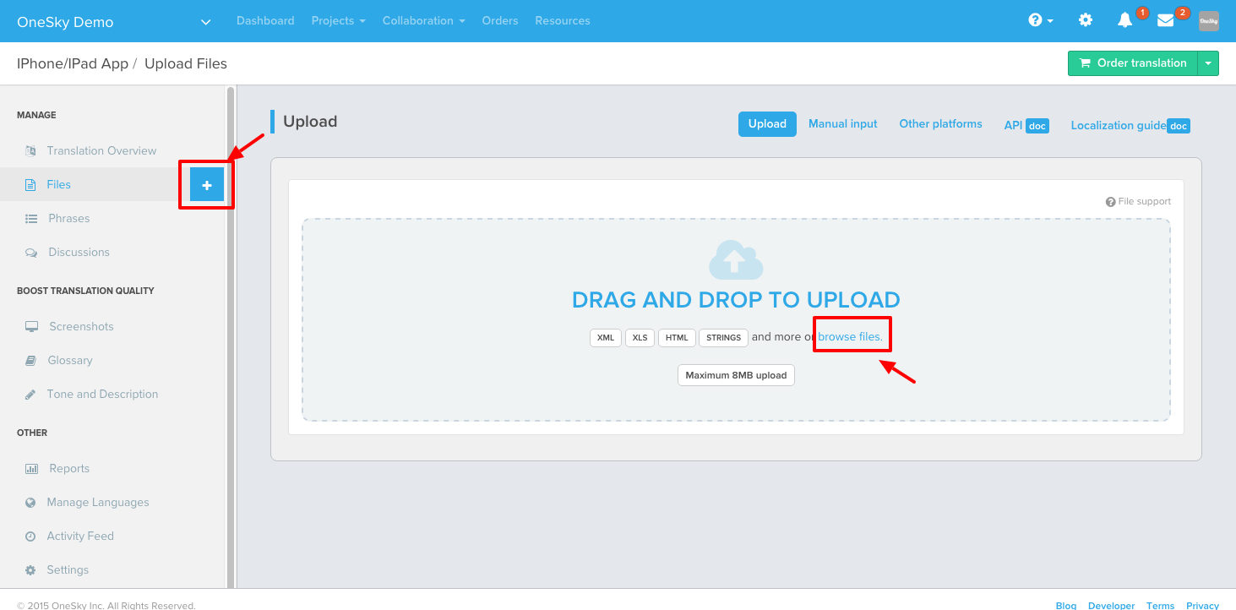
Task: Click the Terms footer link
Action: point(1161,605)
